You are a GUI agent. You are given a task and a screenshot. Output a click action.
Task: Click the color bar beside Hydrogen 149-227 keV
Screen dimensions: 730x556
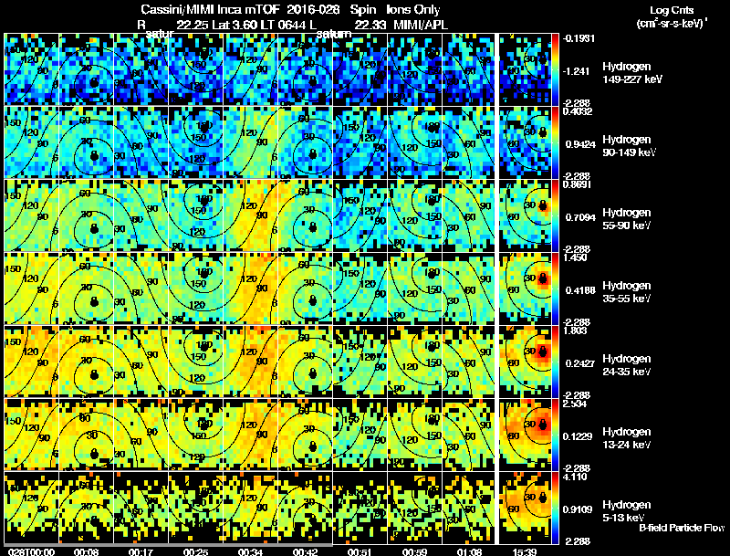click(x=555, y=68)
